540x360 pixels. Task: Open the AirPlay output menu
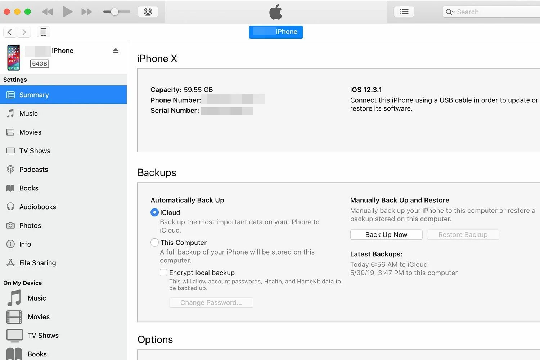pyautogui.click(x=148, y=12)
